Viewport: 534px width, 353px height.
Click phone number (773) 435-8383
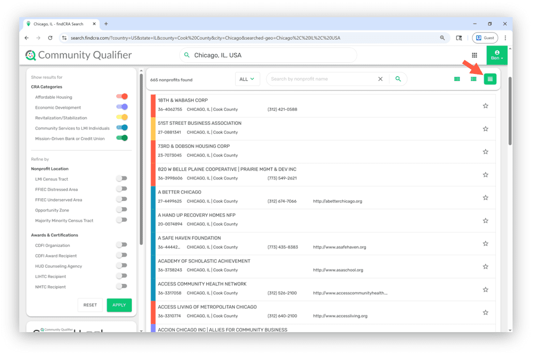click(x=283, y=247)
